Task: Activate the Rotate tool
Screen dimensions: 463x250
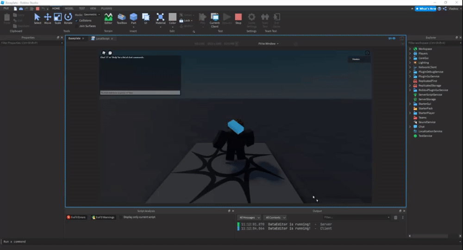Action: [x=68, y=19]
